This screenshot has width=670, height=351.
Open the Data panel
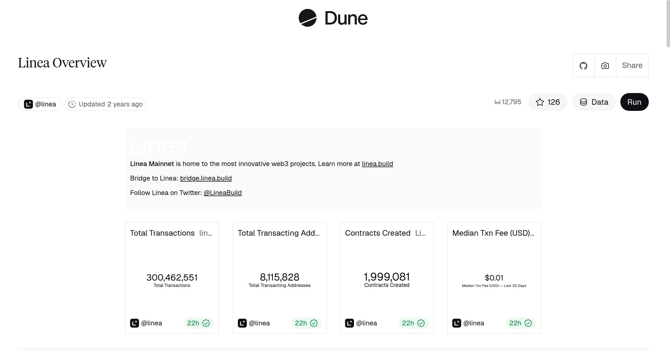[x=594, y=102]
